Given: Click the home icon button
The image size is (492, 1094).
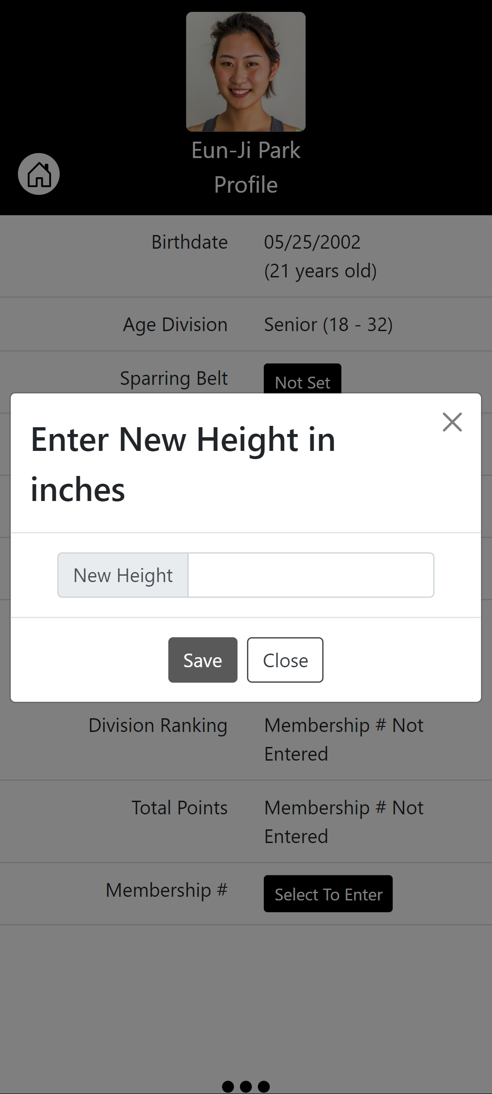Looking at the screenshot, I should [x=39, y=174].
